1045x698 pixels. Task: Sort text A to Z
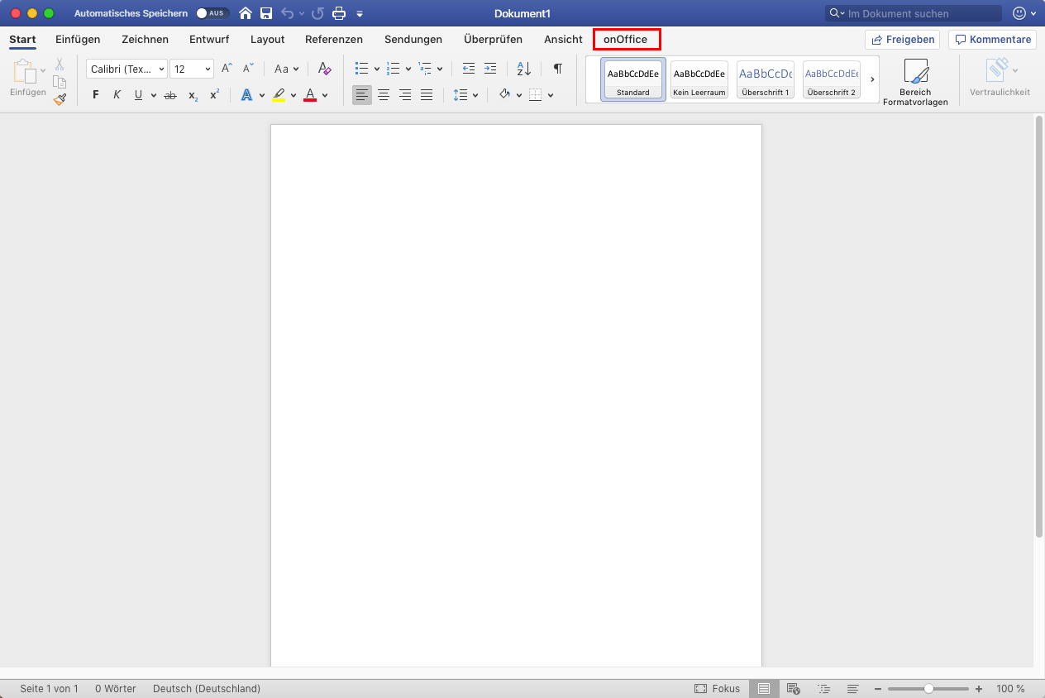[524, 69]
